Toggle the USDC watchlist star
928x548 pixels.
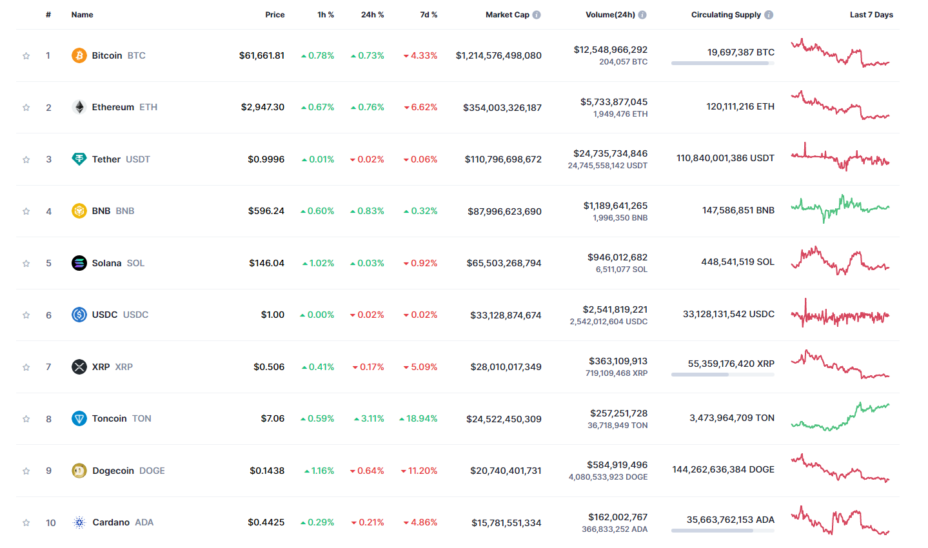(x=26, y=315)
